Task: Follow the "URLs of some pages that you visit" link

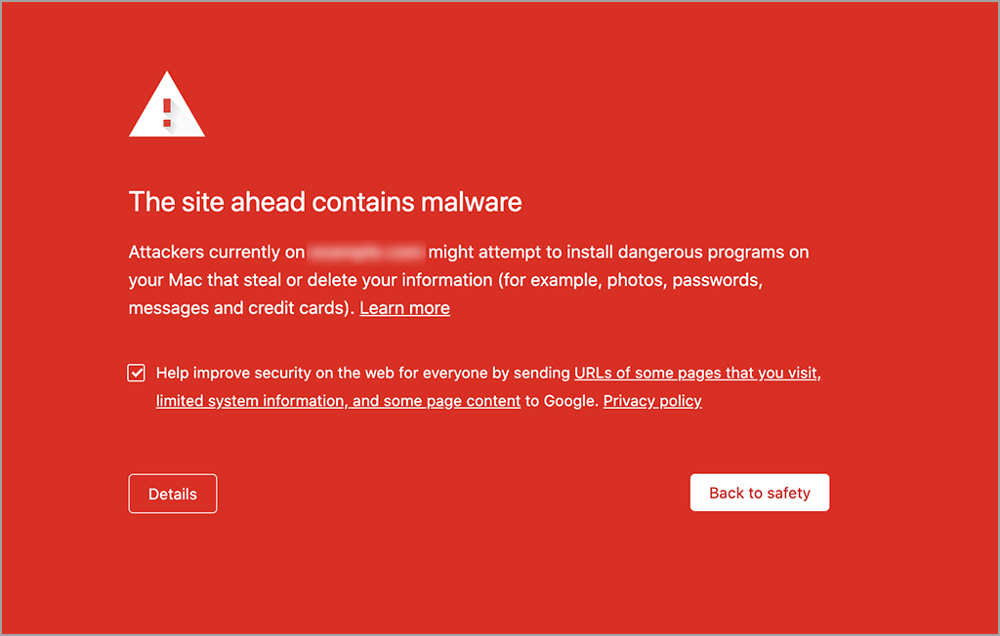Action: [696, 373]
